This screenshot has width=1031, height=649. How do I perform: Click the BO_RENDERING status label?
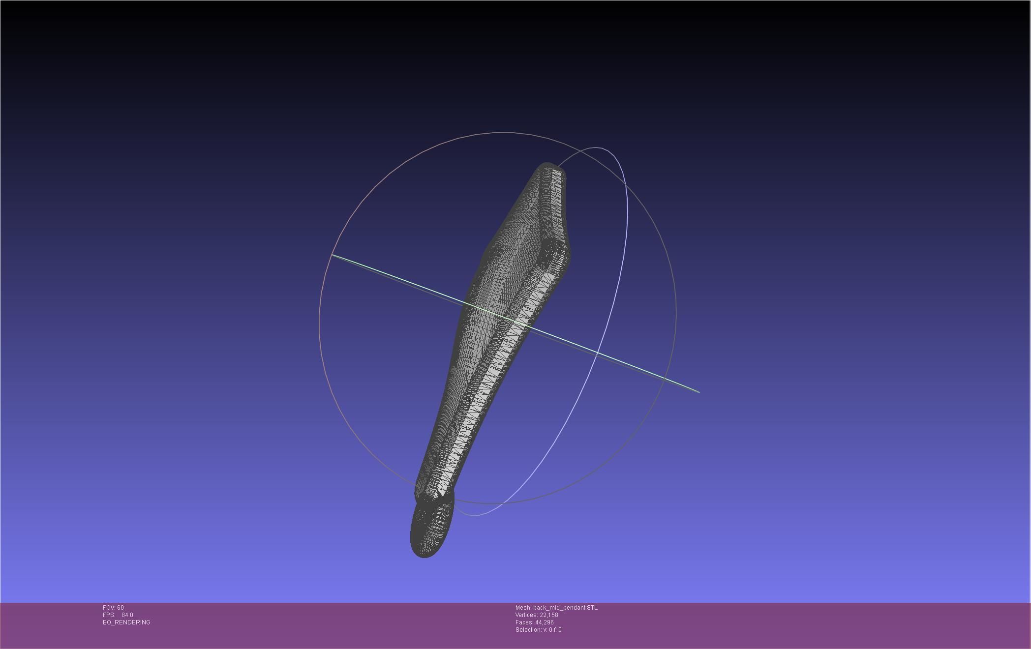(x=126, y=622)
